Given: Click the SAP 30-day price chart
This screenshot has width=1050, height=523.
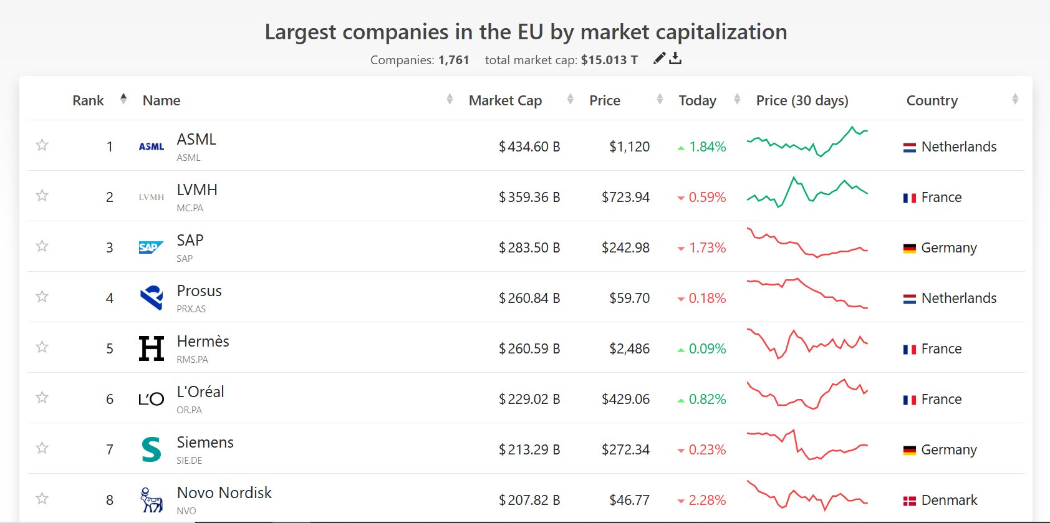Looking at the screenshot, I should point(807,244).
